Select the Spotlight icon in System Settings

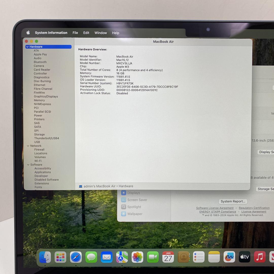pos(124,207)
